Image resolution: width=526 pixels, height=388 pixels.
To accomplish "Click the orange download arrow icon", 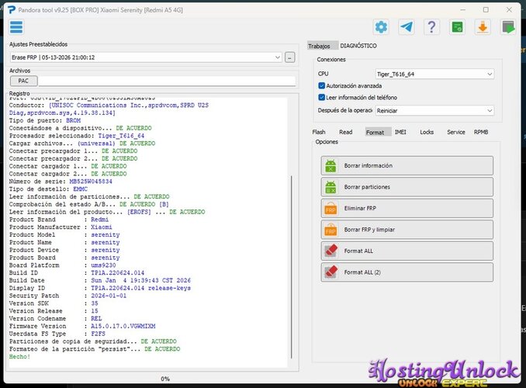I will pos(483,27).
